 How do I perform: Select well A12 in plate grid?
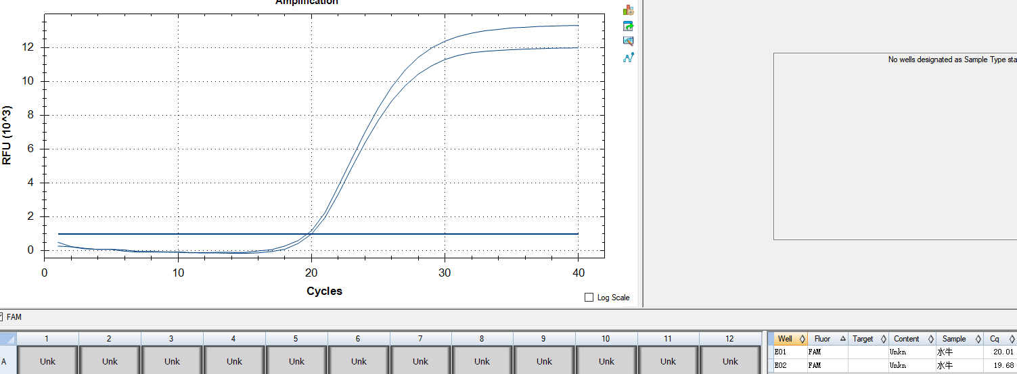pos(730,360)
